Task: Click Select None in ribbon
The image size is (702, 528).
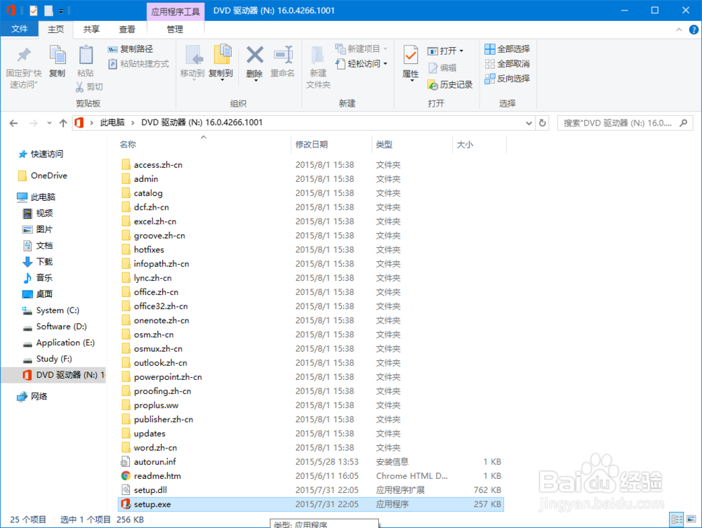Action: click(x=508, y=64)
